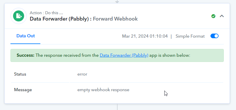Click the 'Forward Webhook' event name
Screen dimensions: 236x110
[x=115, y=19]
